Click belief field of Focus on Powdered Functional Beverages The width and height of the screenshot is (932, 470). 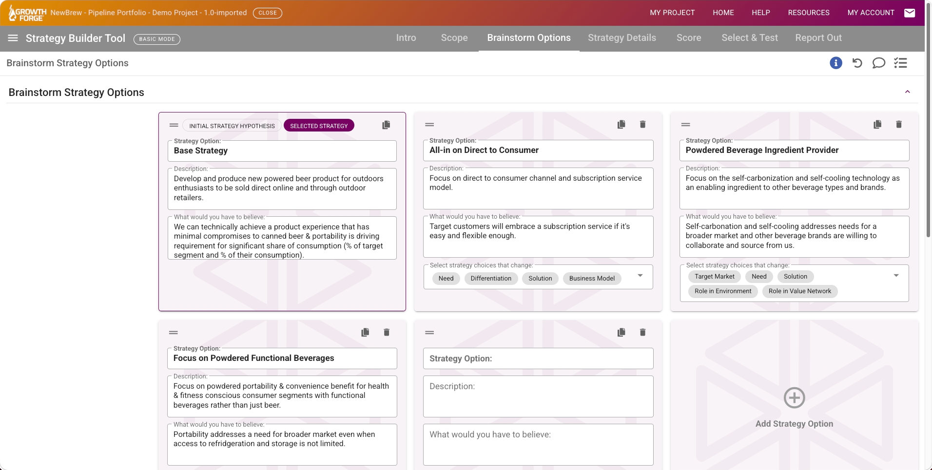coord(282,445)
